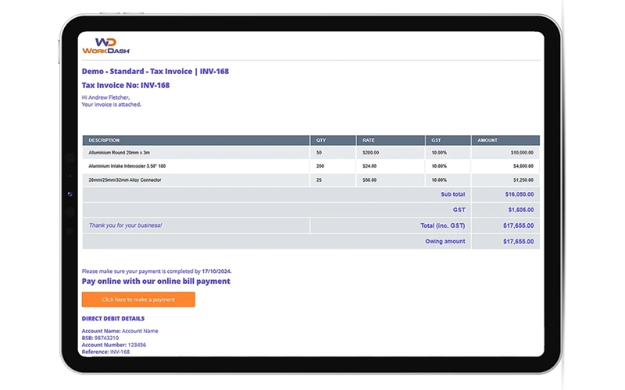
Task: Click the 'Owing amount' label
Action: pyautogui.click(x=445, y=242)
